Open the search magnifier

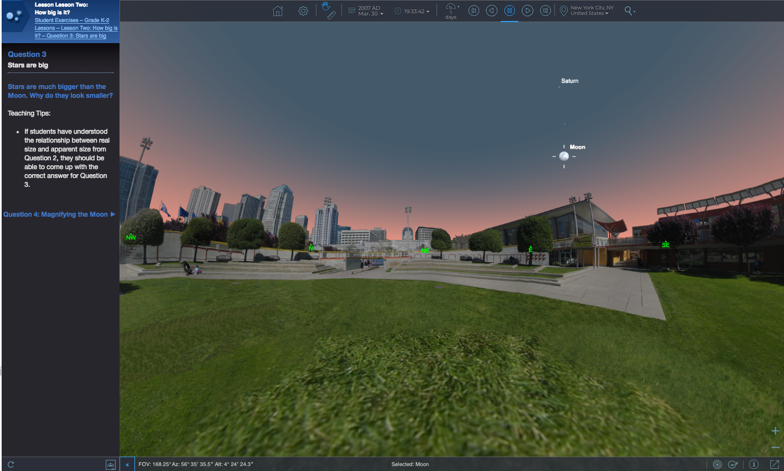point(629,11)
